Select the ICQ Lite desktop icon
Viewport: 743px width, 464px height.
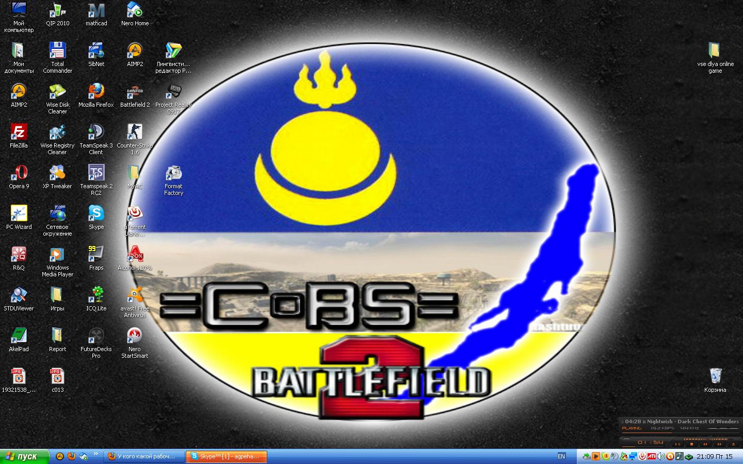96,299
